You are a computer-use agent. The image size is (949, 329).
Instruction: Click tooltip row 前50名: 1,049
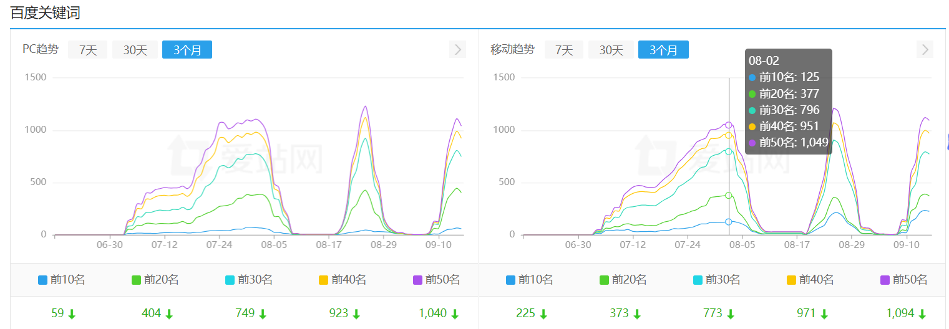click(789, 143)
